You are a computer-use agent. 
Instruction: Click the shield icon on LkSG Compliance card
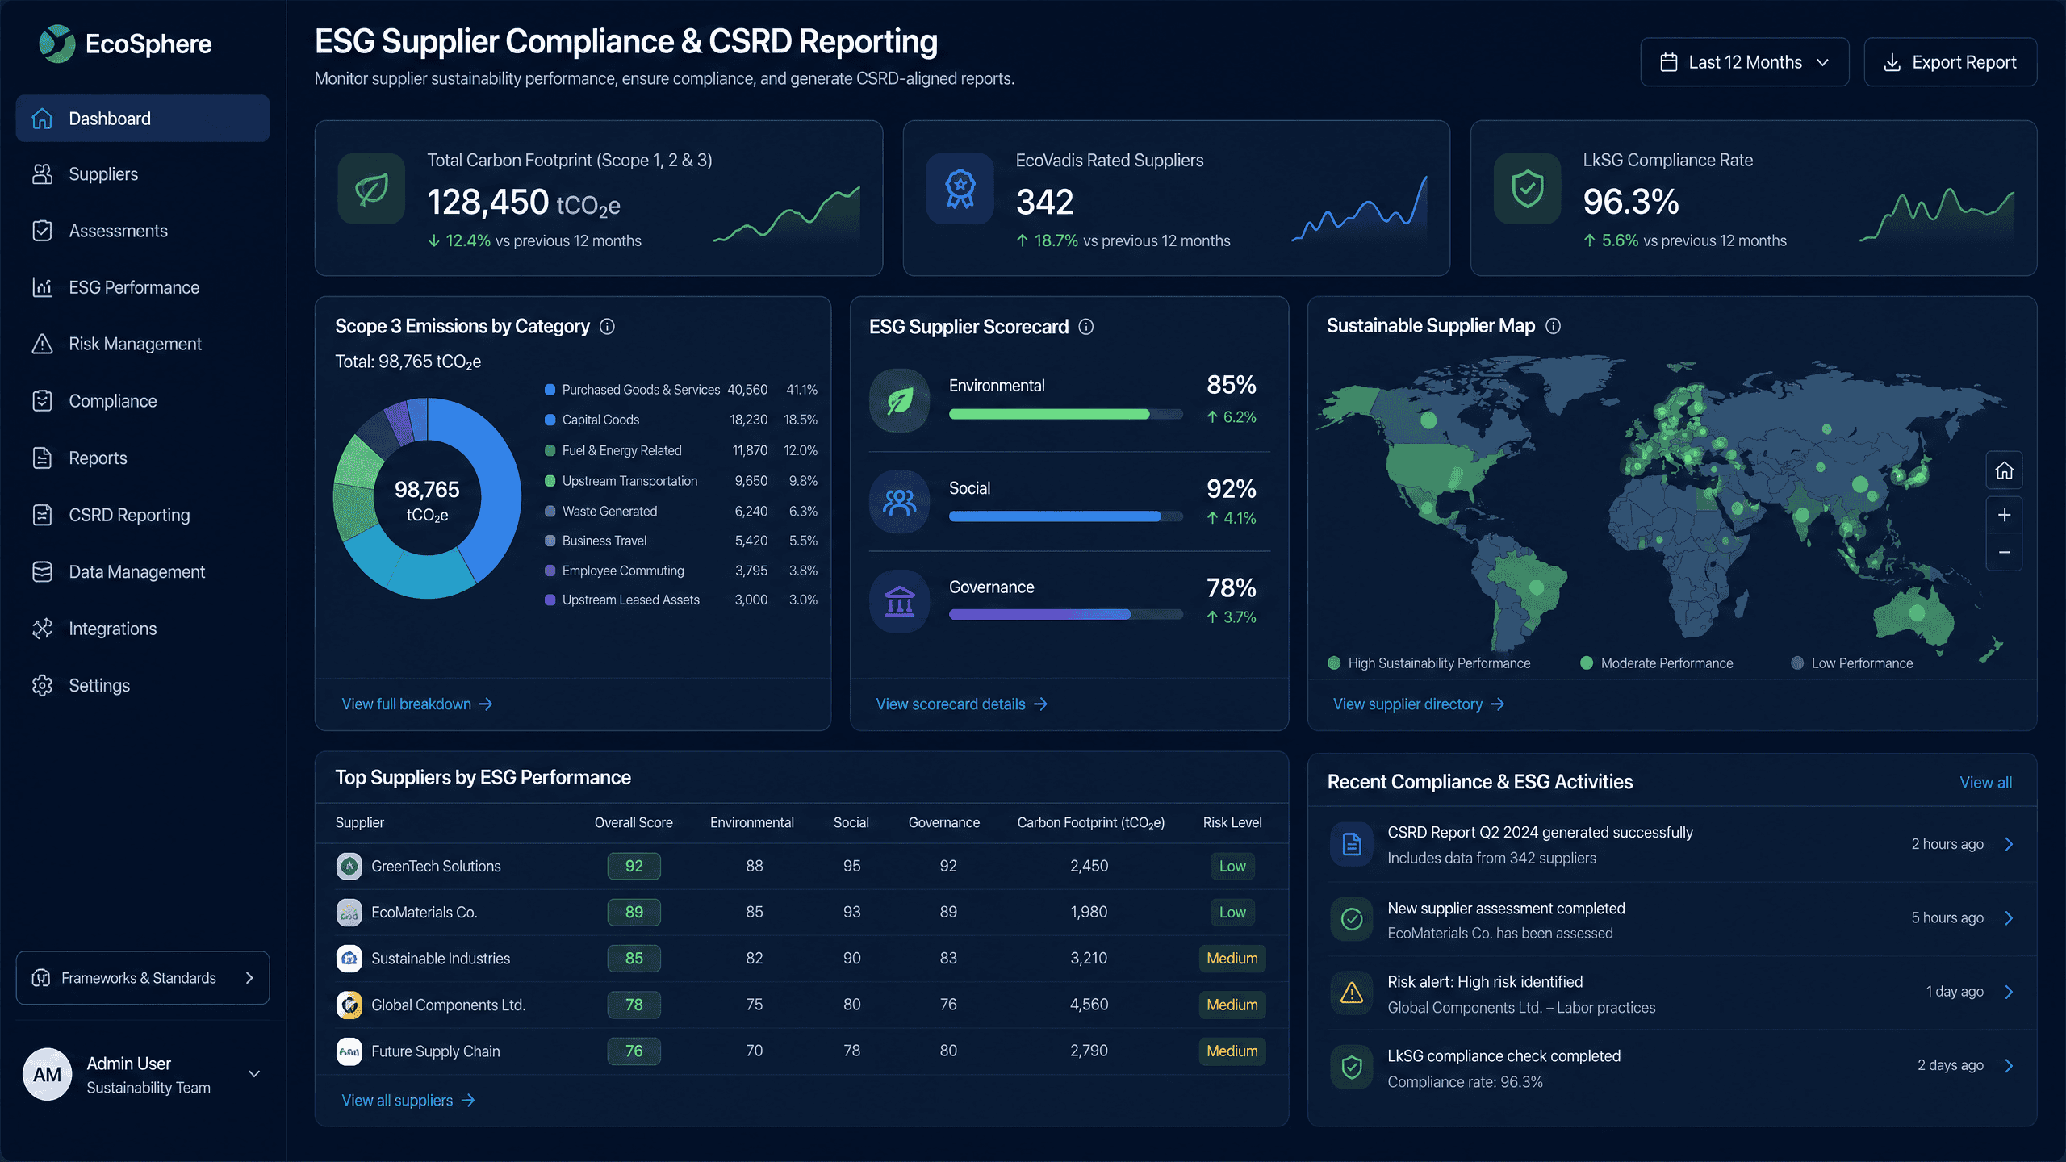(1527, 189)
